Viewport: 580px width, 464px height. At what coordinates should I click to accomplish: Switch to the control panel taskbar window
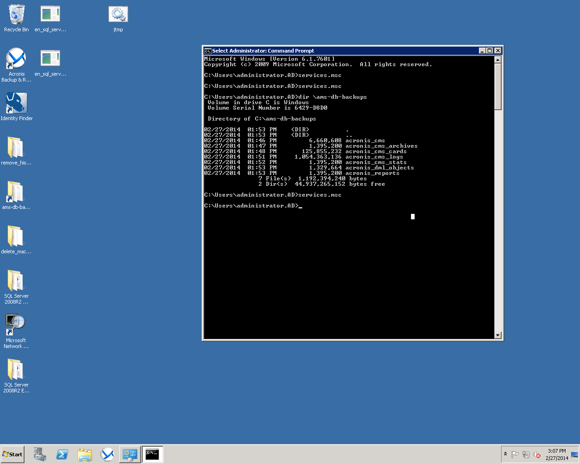coord(130,454)
